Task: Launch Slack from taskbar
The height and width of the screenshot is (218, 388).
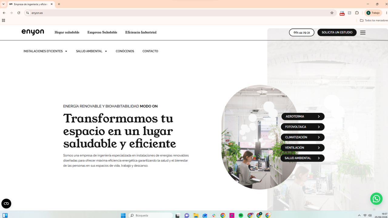Action: pyautogui.click(x=214, y=216)
